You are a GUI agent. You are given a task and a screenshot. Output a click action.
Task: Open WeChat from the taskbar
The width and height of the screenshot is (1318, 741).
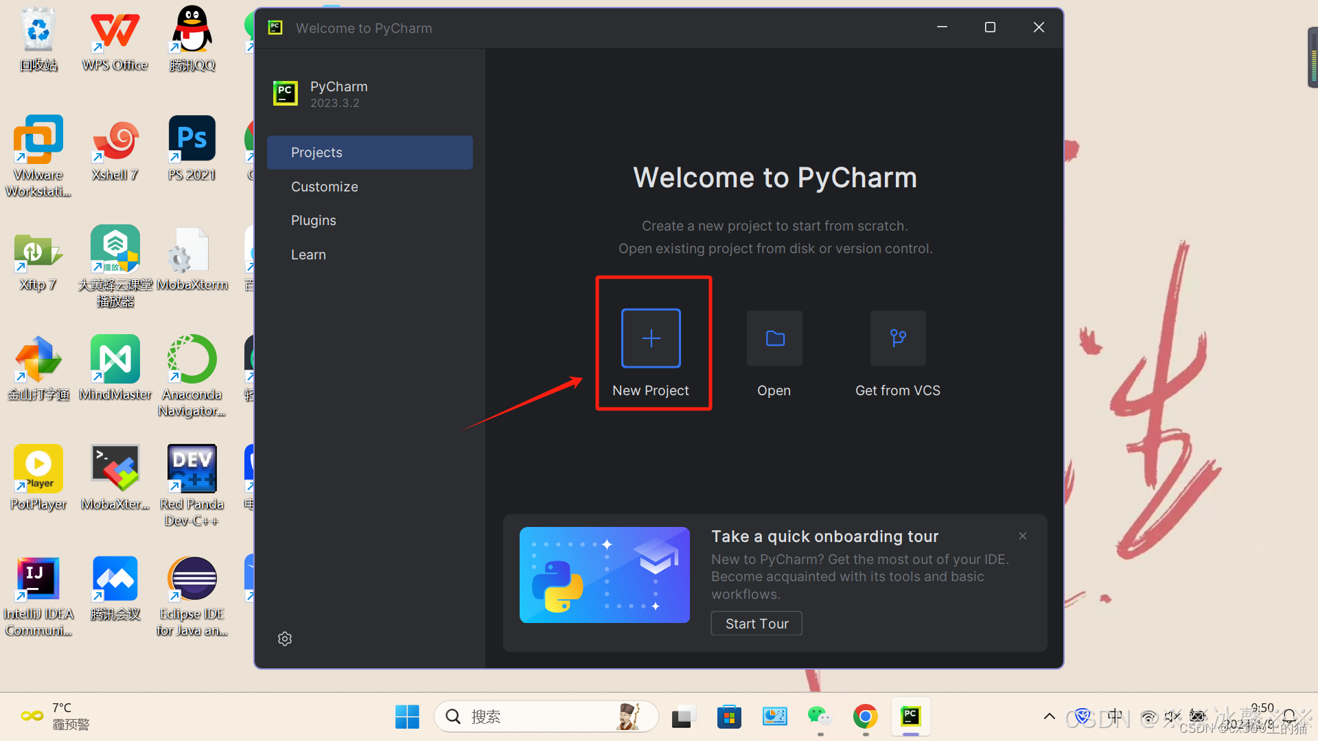[x=819, y=717]
